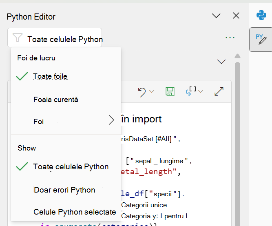Click the 'risDataSet [#All]' code text

146,139
